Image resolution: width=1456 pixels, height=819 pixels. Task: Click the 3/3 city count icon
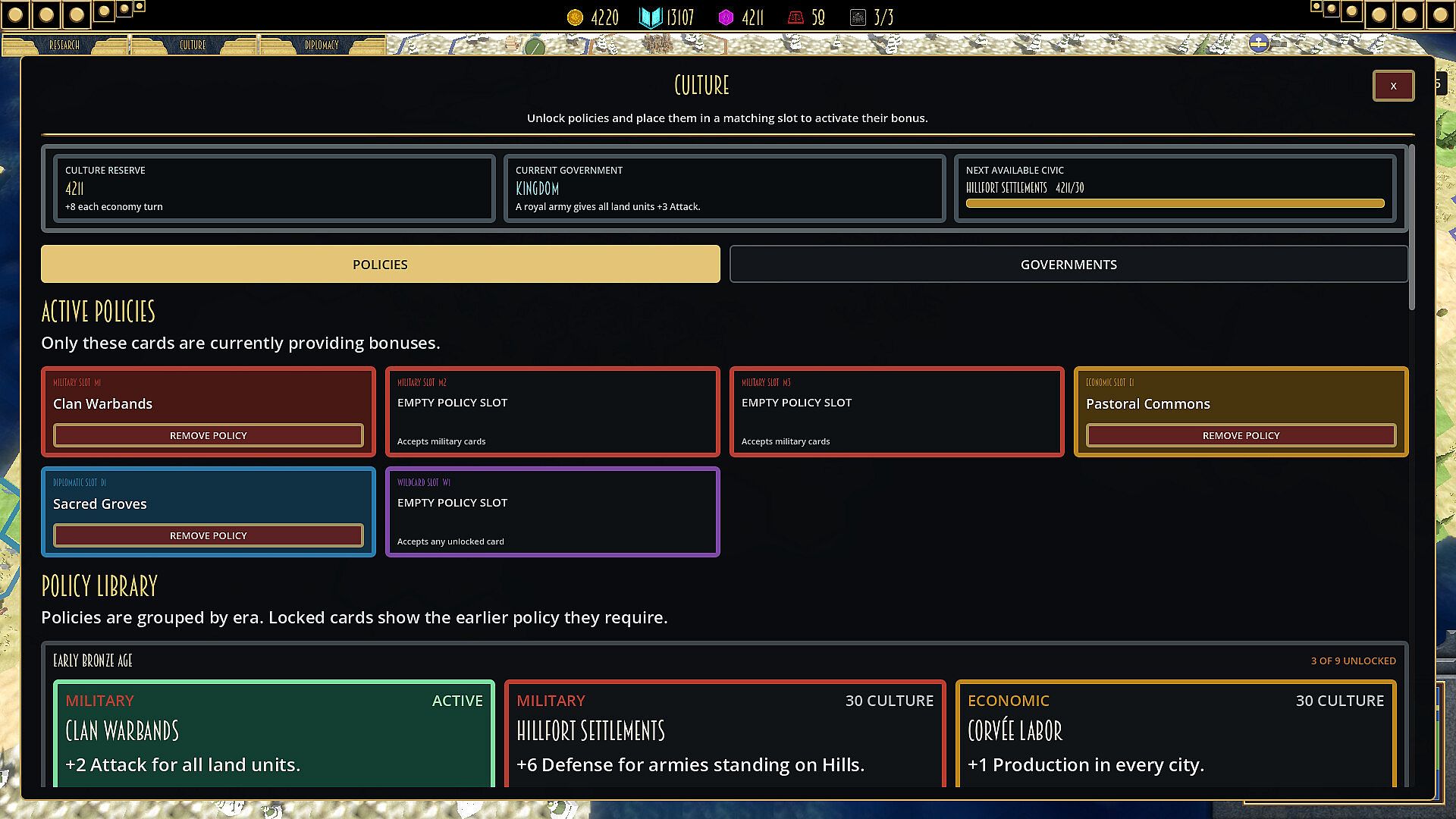(858, 17)
